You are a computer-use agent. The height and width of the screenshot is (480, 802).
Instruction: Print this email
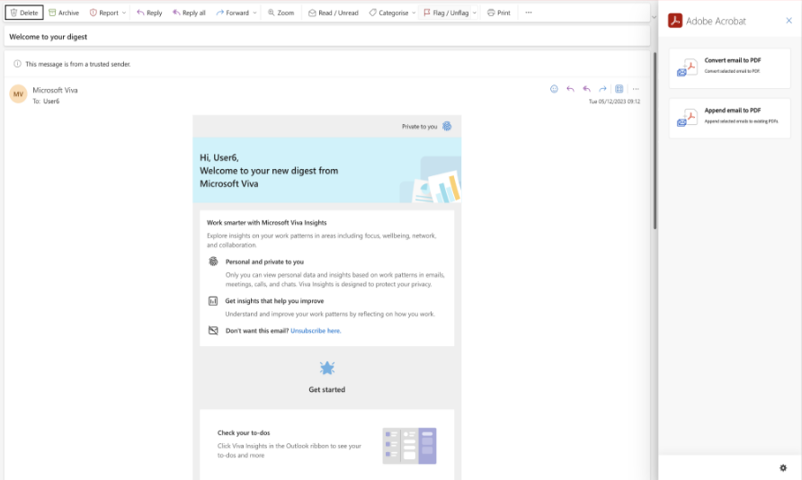[x=499, y=13]
